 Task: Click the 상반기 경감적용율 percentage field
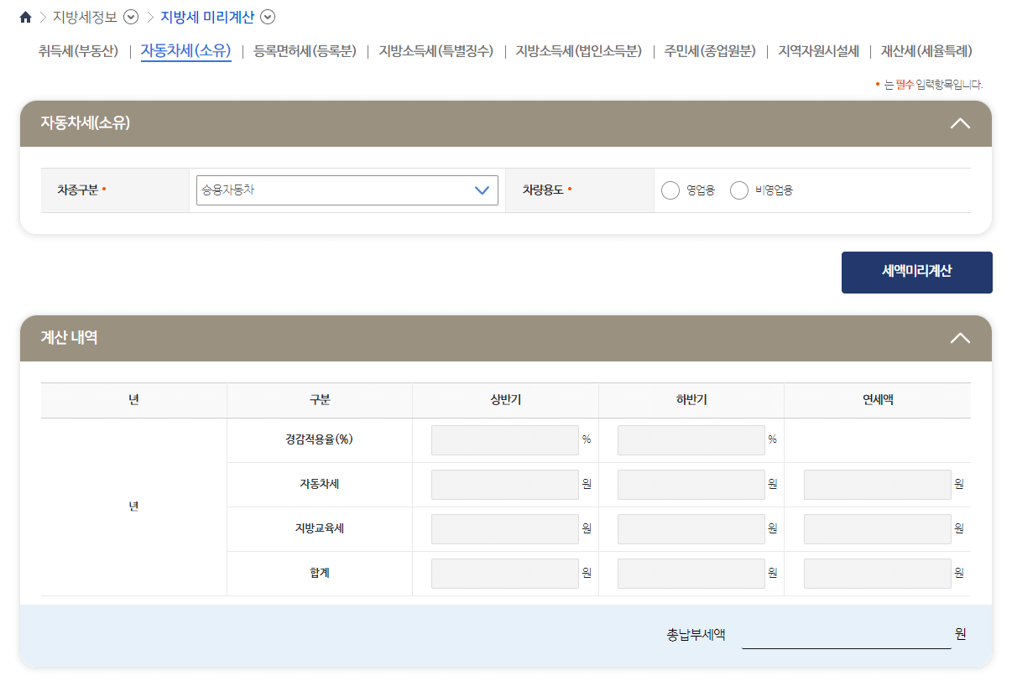(x=503, y=439)
